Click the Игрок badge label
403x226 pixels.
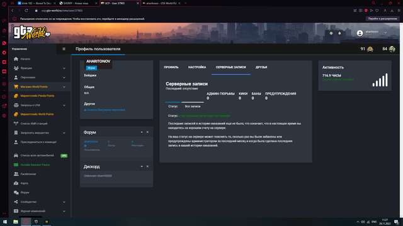pos(91,68)
